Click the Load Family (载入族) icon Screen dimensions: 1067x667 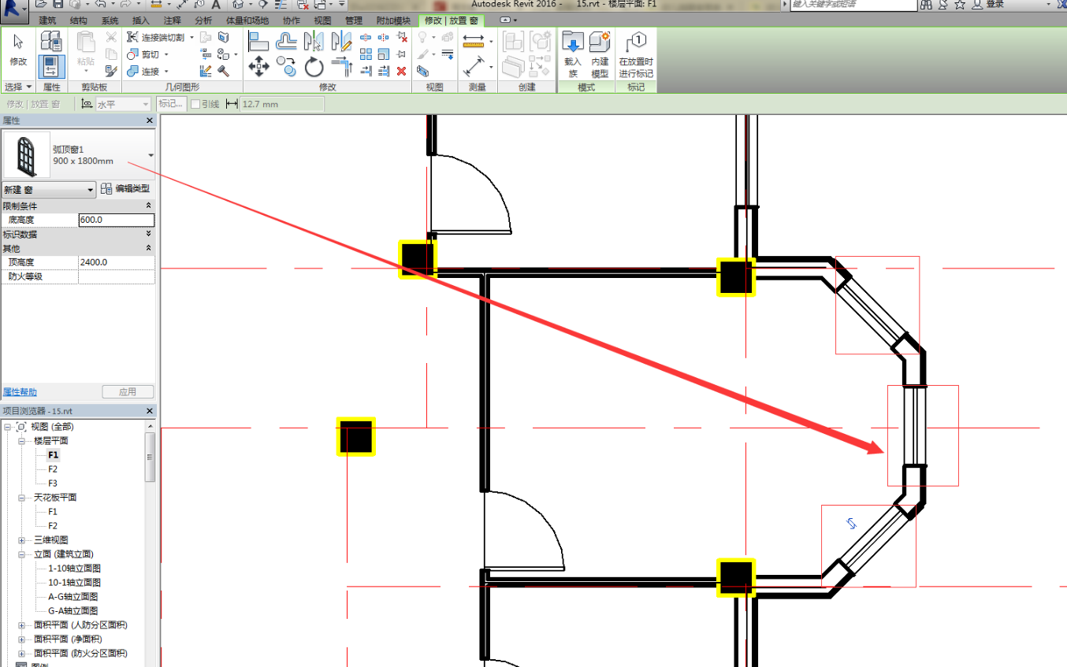tap(573, 54)
